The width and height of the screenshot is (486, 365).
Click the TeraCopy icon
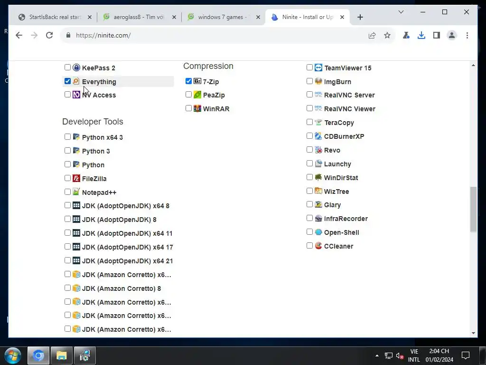pyautogui.click(x=318, y=122)
